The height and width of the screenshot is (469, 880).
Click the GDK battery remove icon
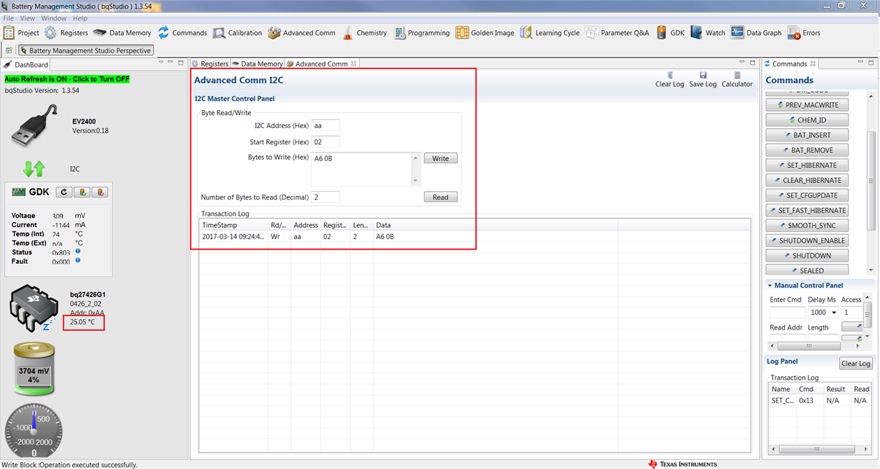coord(100,192)
